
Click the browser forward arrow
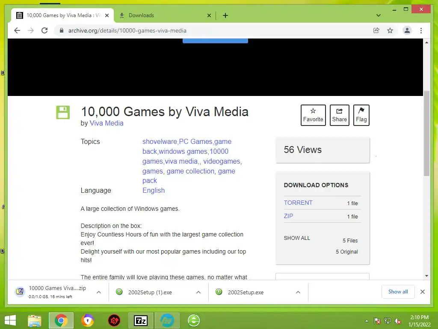pos(31,30)
